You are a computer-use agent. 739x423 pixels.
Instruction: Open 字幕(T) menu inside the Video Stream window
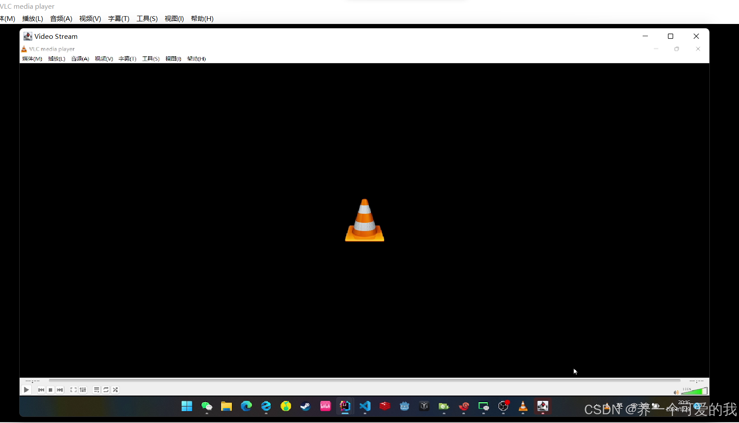[x=127, y=58]
